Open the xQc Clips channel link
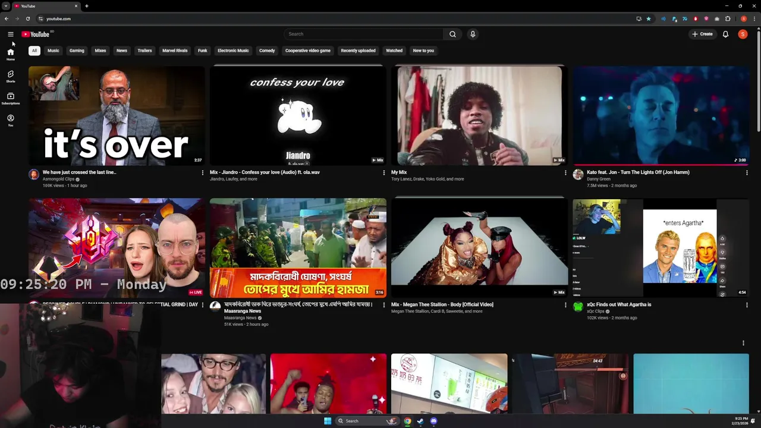Viewport: 761px width, 428px height. click(596, 311)
